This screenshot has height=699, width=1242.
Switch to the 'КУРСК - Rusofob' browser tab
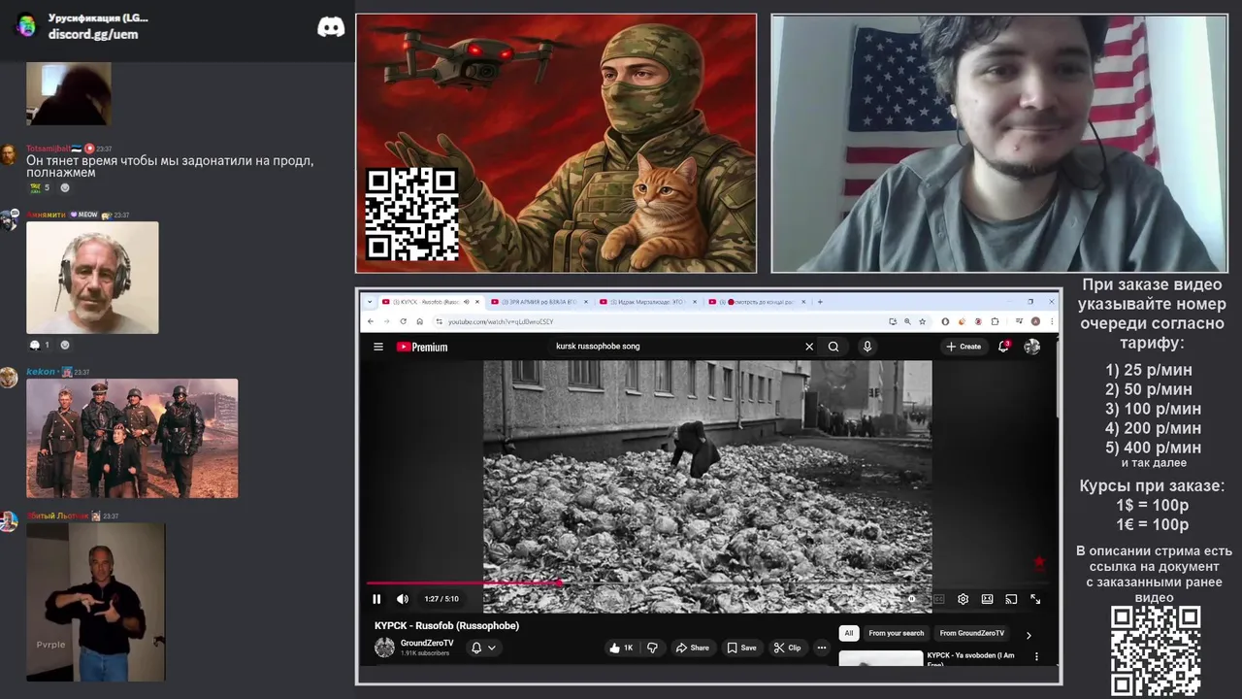[432, 302]
